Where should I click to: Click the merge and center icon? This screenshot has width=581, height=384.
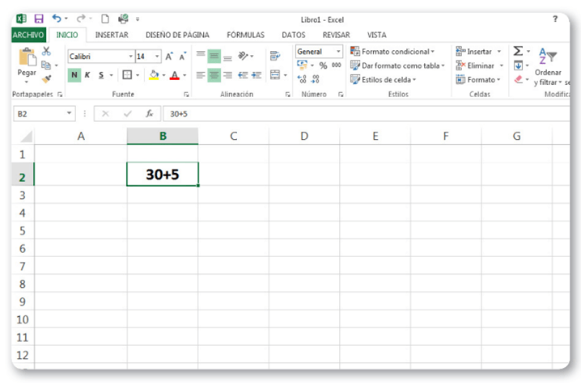(x=275, y=75)
